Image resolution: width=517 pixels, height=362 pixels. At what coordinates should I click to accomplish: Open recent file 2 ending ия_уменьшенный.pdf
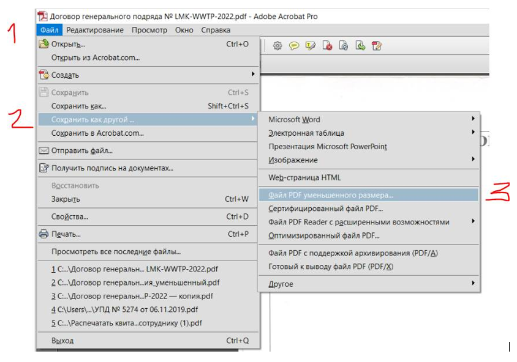coord(148,283)
